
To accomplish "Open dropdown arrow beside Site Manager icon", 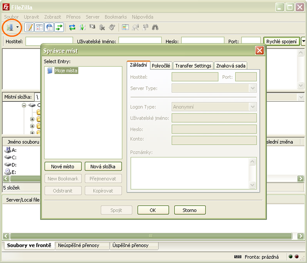I will point(18,27).
